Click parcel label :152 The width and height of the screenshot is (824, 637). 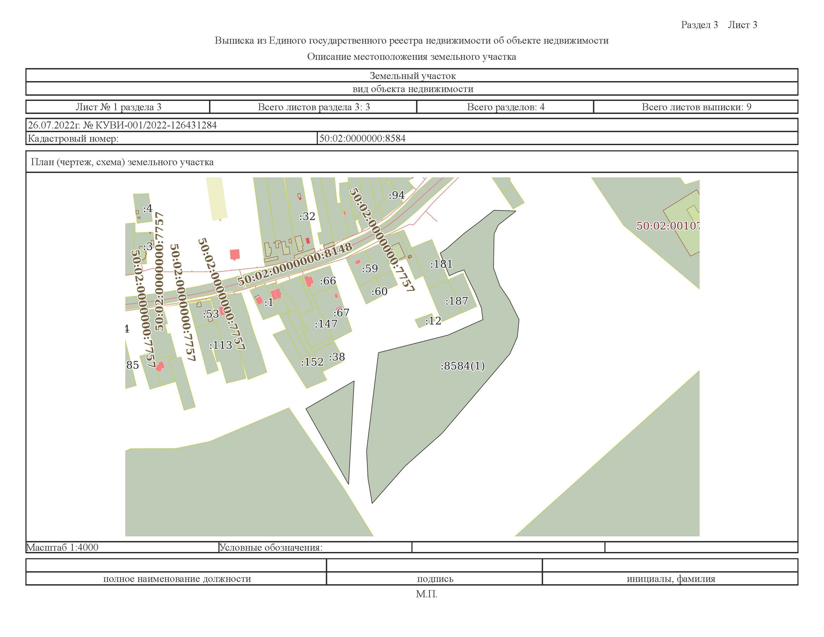[312, 362]
